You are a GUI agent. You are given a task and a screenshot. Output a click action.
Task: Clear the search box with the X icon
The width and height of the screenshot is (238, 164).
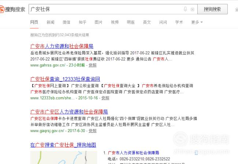[192, 10]
